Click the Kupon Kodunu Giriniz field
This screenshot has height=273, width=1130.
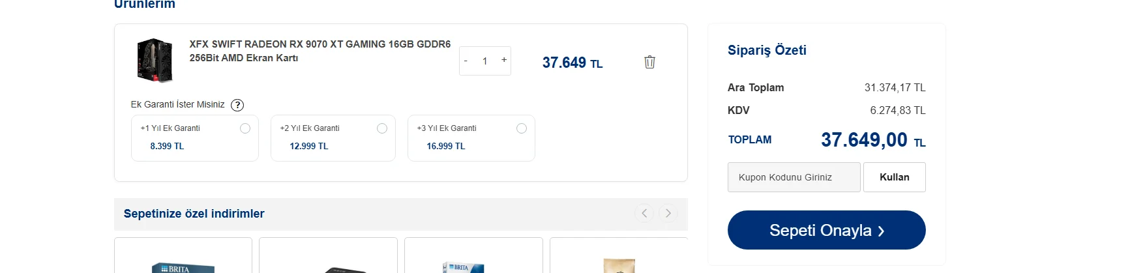click(x=794, y=177)
